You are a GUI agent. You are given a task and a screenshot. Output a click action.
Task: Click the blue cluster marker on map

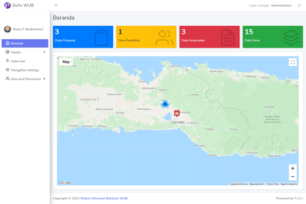tap(165, 104)
